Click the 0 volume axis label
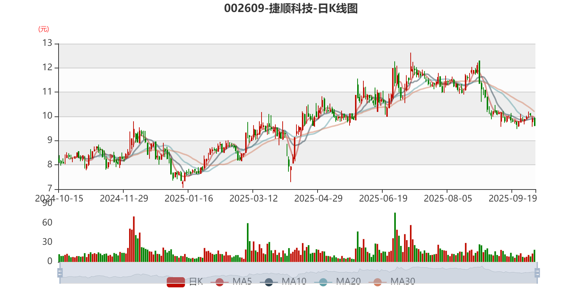 [x=50, y=261]
